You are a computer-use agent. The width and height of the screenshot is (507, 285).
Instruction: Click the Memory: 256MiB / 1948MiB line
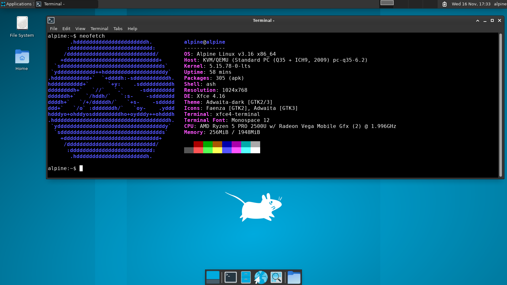click(222, 132)
